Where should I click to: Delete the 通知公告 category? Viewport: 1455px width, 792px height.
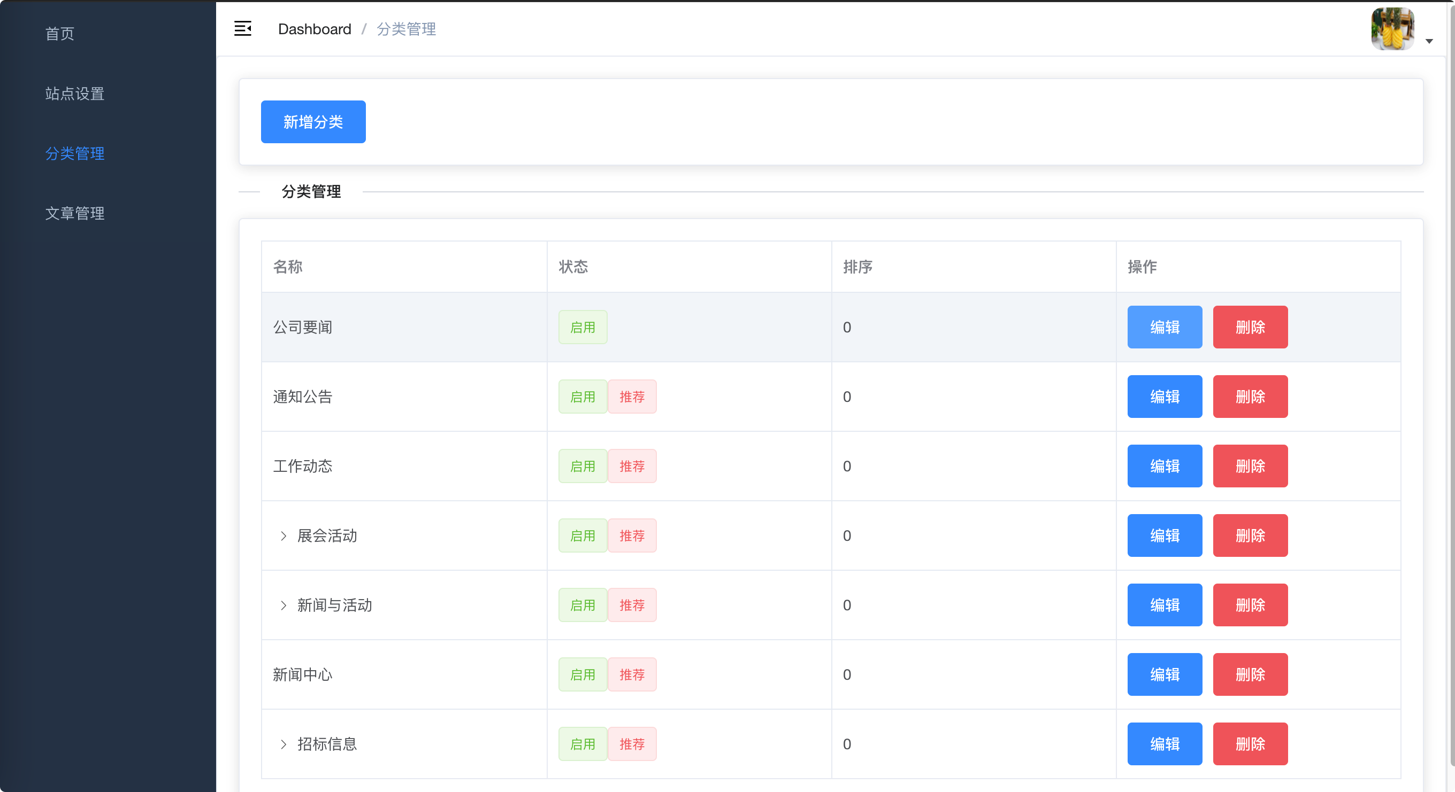[x=1250, y=397]
